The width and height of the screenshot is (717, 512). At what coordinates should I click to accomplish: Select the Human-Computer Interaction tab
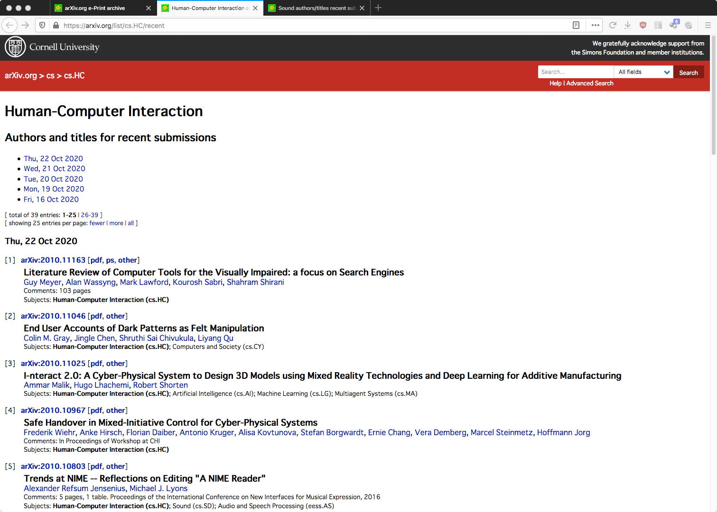tap(210, 8)
